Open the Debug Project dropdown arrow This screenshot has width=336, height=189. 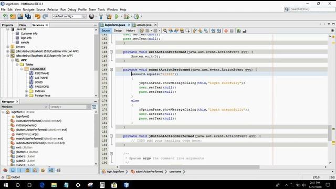[131, 16]
